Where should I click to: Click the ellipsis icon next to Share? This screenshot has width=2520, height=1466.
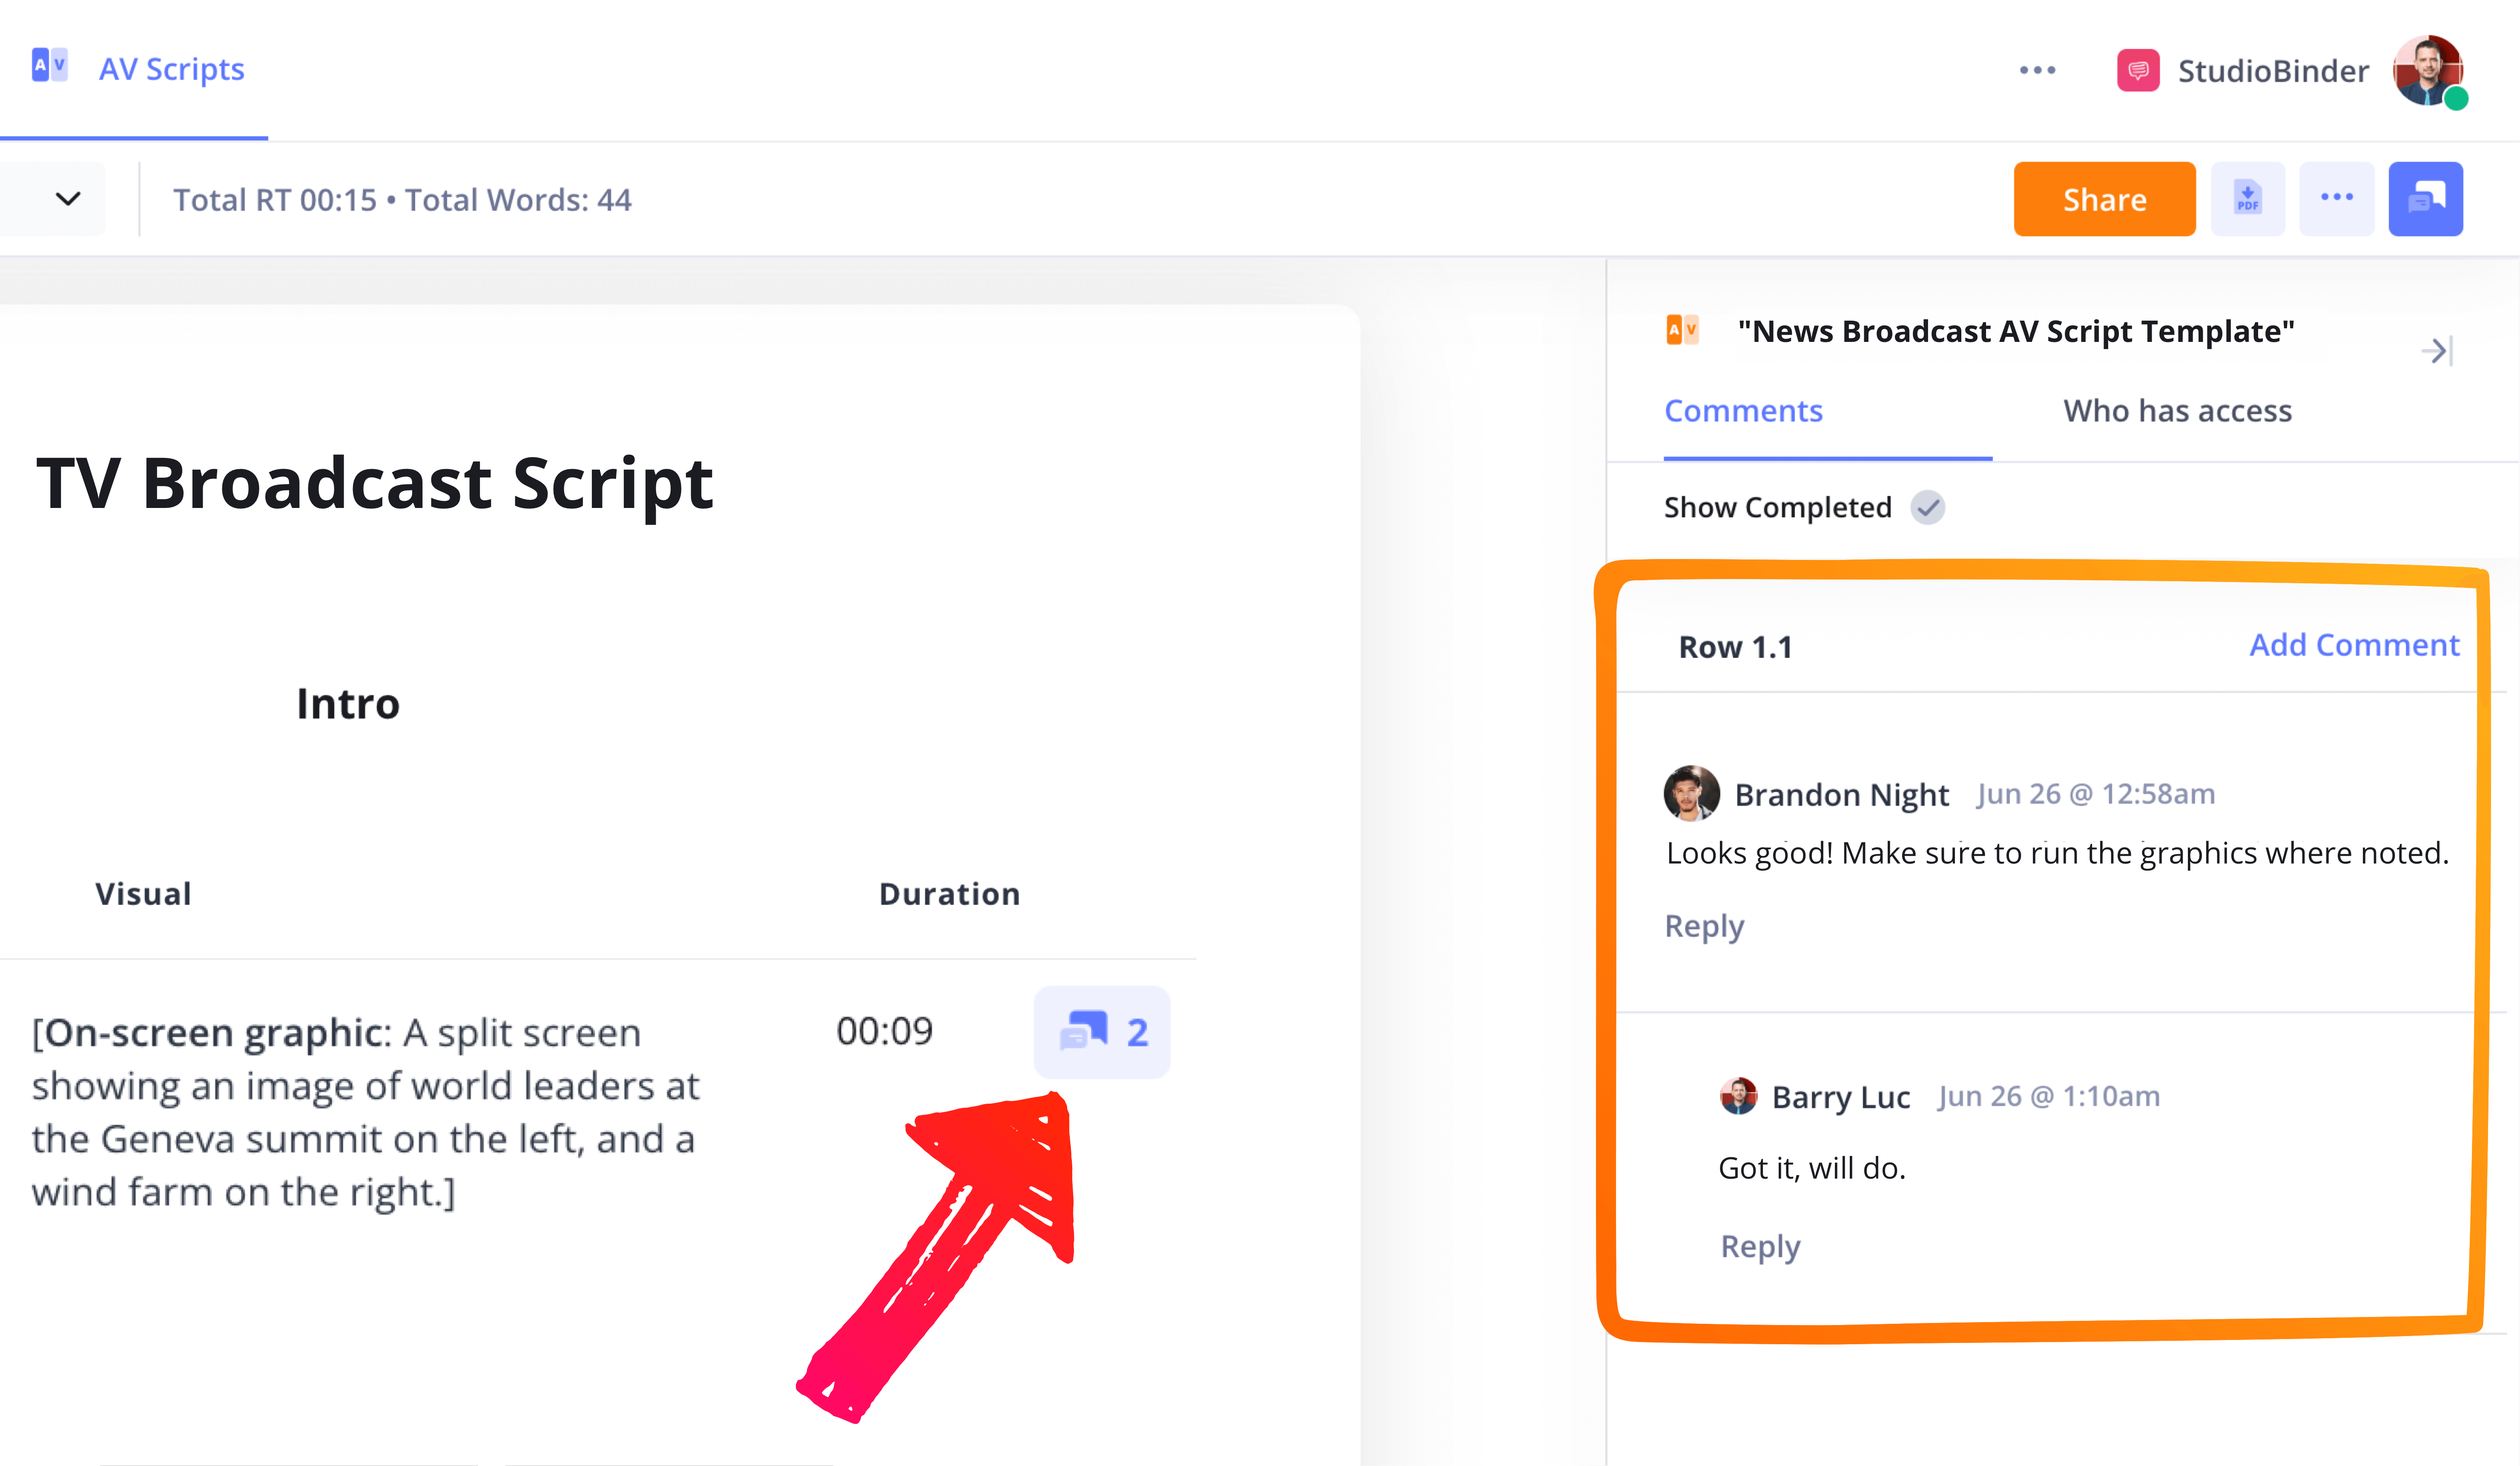2337,198
